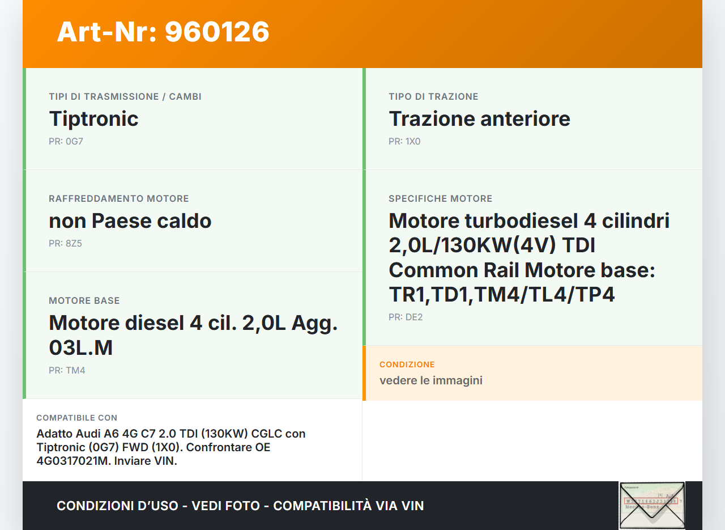This screenshot has height=530, width=725.
Task: Click the RAFFREDDAMENTO MOTORE label
Action: 119,198
